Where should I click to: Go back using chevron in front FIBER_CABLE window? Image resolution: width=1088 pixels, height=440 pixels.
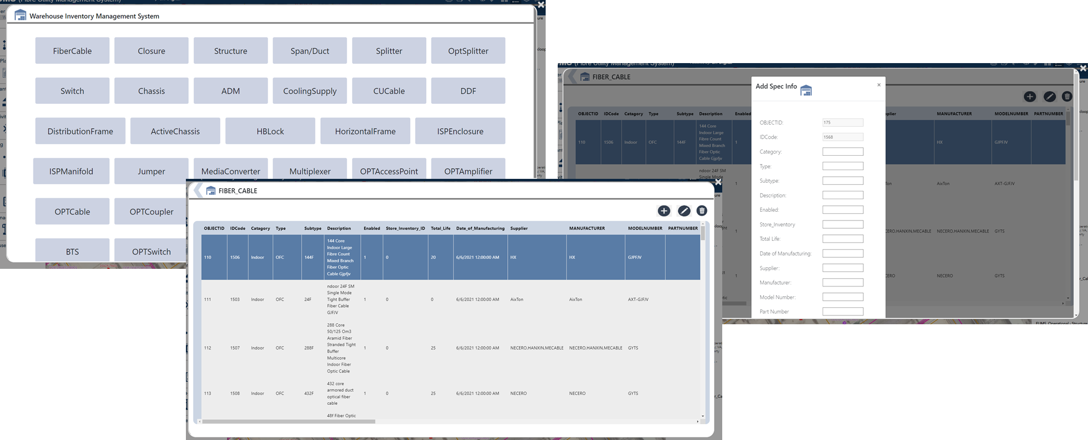coord(197,190)
